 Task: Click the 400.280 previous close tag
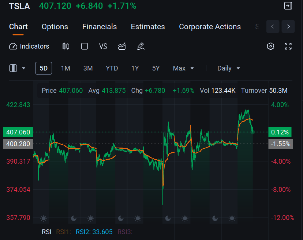tap(18, 144)
